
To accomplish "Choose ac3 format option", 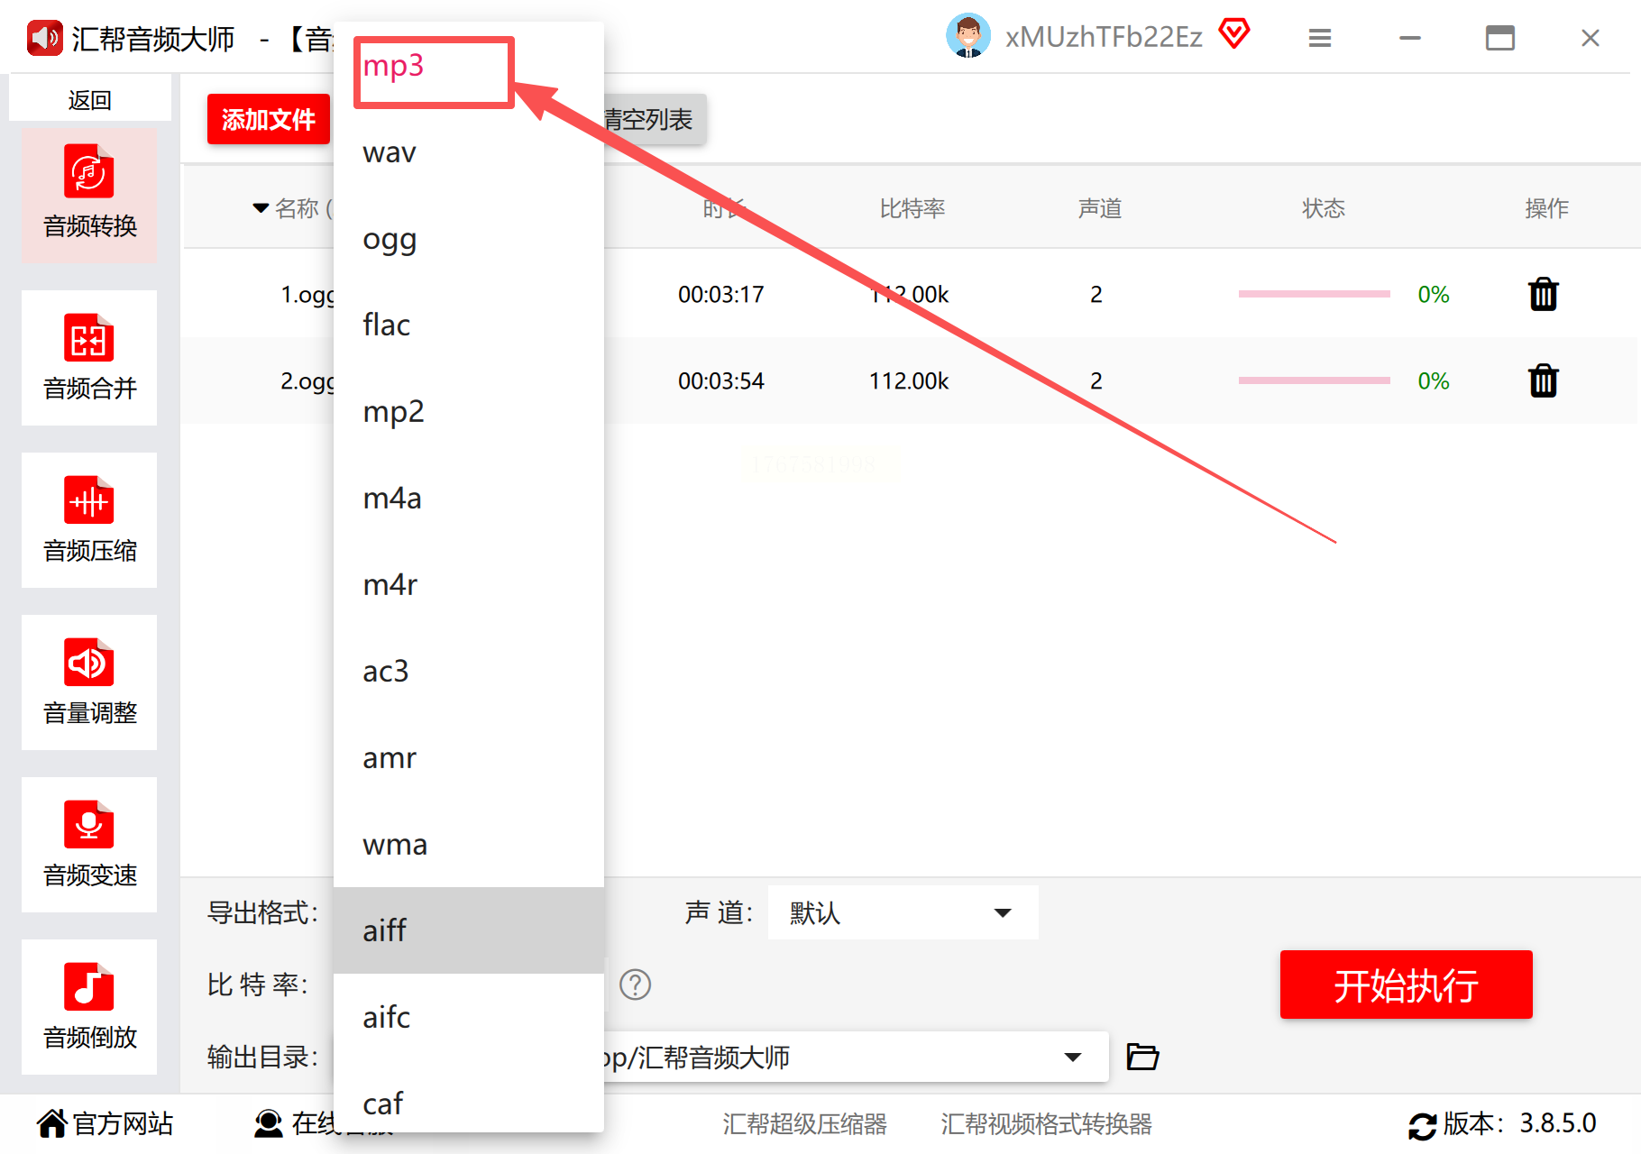I will pyautogui.click(x=469, y=671).
